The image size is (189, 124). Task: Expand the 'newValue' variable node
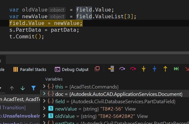tap(44, 108)
